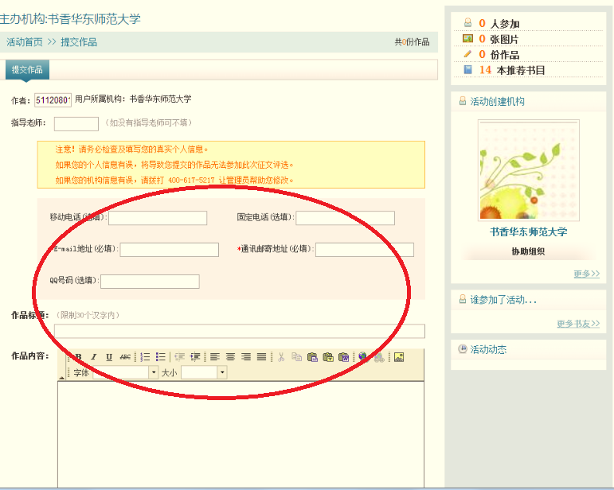614x490 pixels.
Task: Toggle bold formatting in the editor
Action: coord(78,357)
